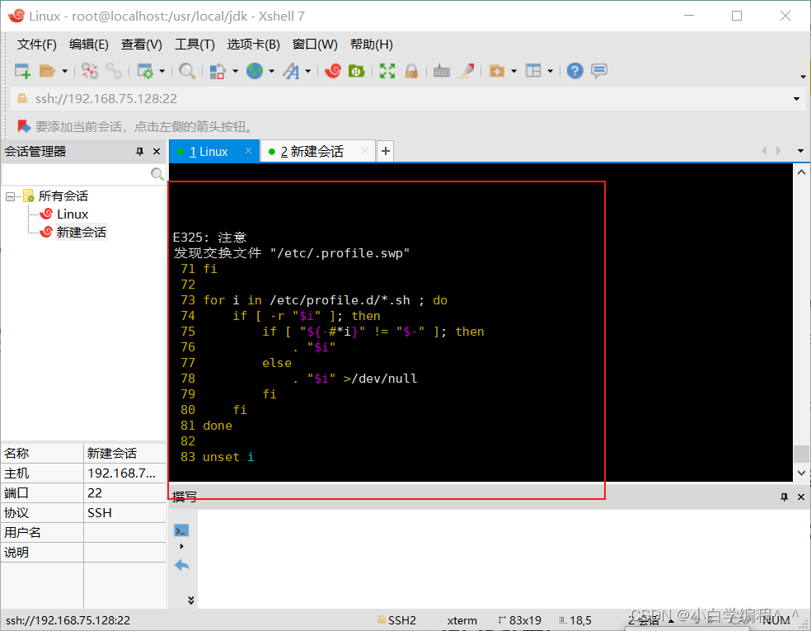This screenshot has width=811, height=631.
Task: Expand the Open Session folder dropdown arrow
Action: click(64, 71)
